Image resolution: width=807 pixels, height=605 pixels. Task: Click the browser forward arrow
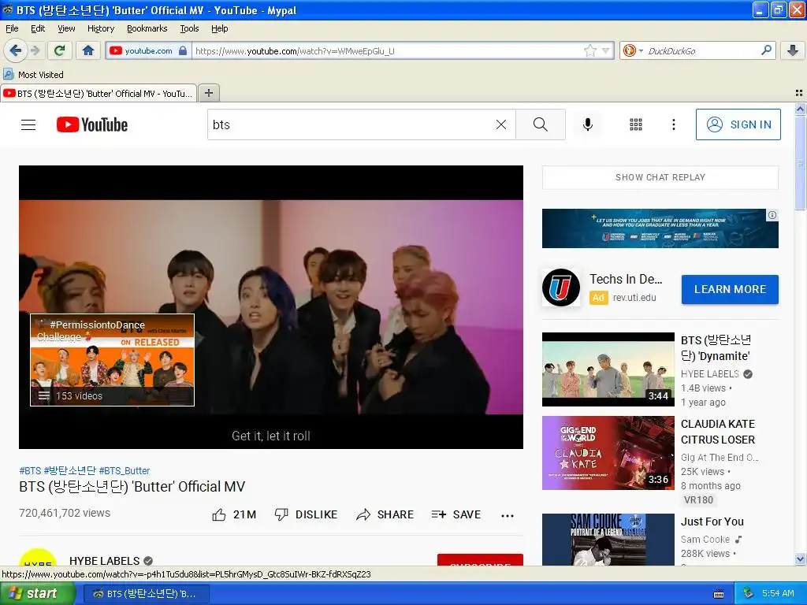click(35, 50)
